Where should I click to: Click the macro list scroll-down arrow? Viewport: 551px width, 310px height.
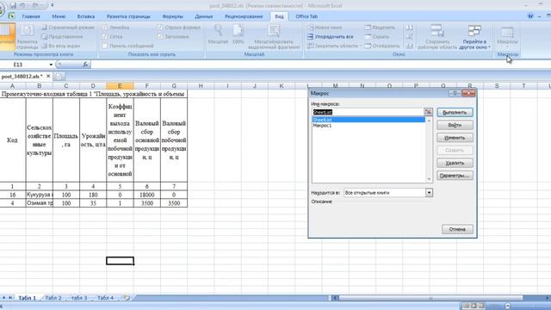pos(429,179)
